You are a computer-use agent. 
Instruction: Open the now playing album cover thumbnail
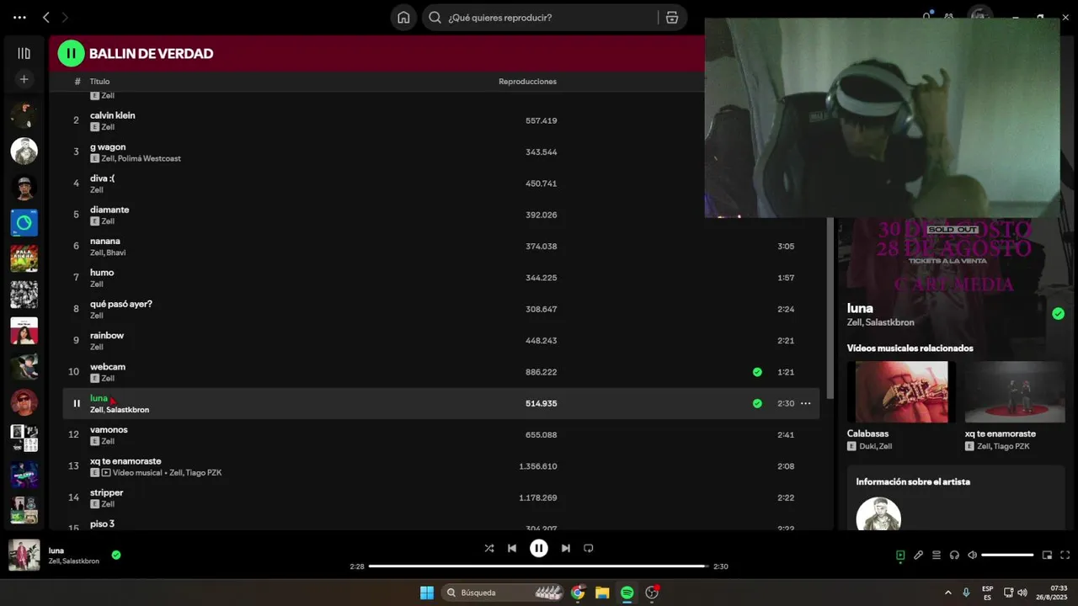24,555
